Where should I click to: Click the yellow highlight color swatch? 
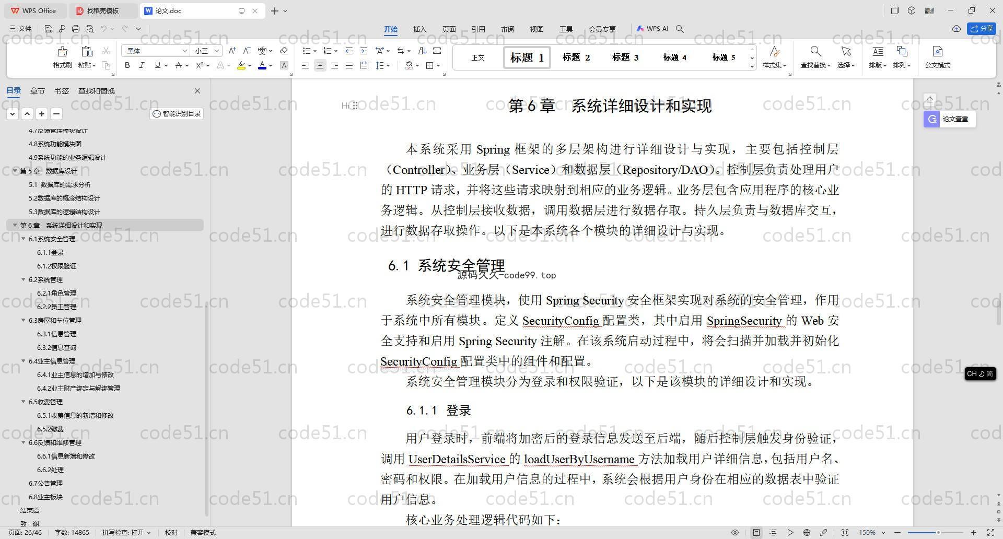tap(241, 65)
